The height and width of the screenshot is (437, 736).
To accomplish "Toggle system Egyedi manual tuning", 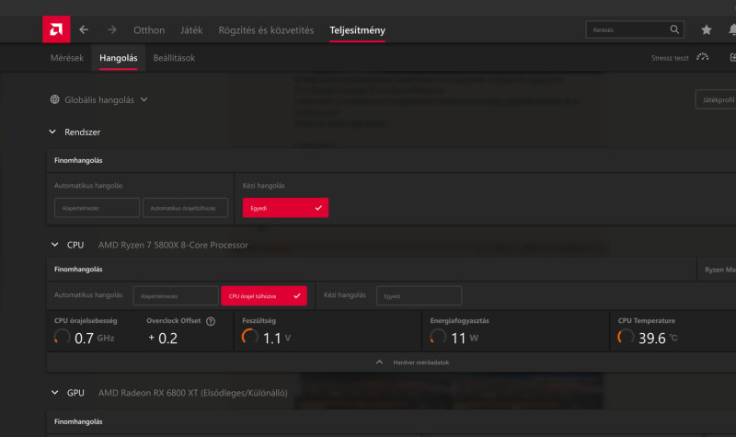I will coord(285,208).
